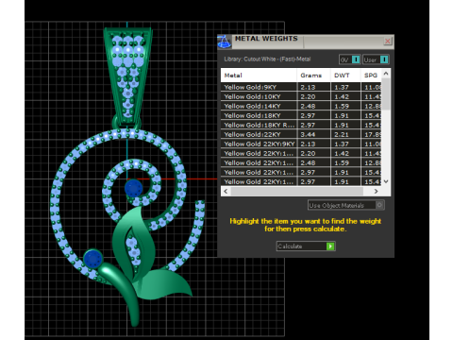Toggle the User library switch
453x340 pixels.
tap(376, 59)
